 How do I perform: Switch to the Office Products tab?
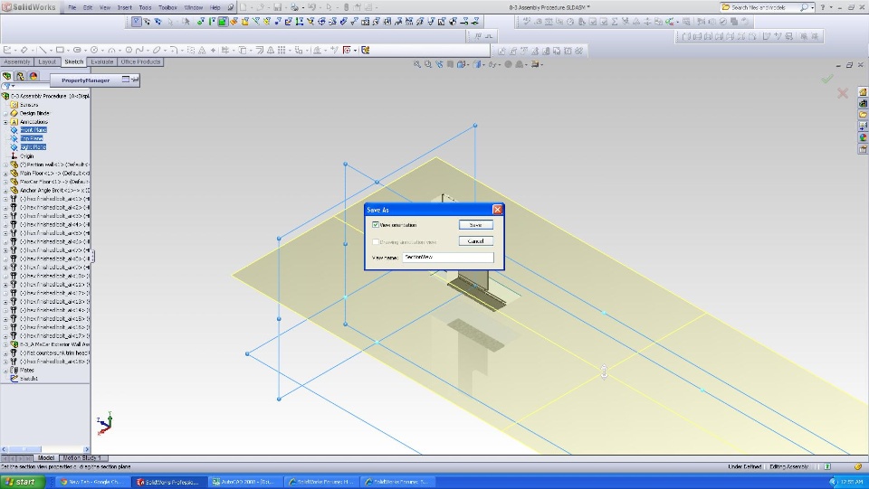pyautogui.click(x=141, y=62)
